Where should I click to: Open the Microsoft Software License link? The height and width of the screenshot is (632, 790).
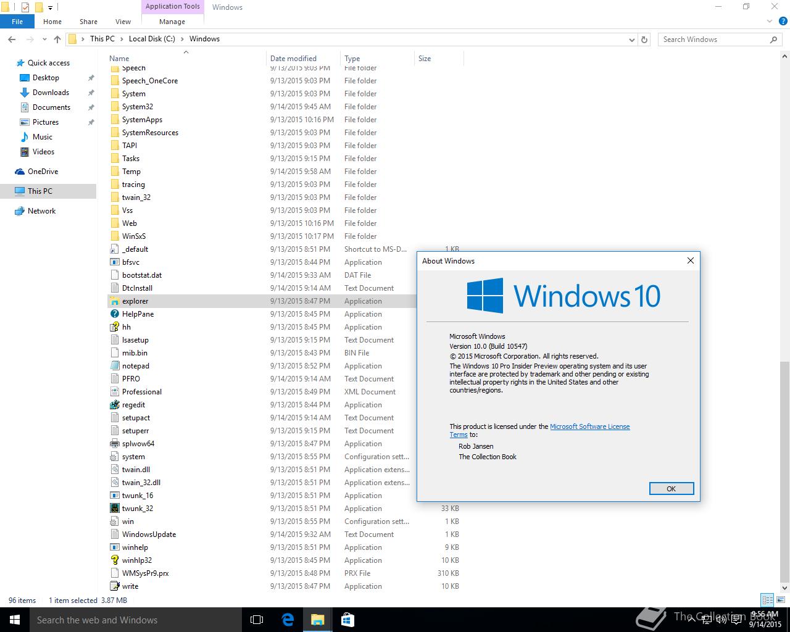[x=590, y=426]
